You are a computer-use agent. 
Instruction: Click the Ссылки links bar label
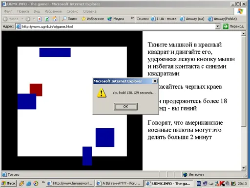point(143,19)
